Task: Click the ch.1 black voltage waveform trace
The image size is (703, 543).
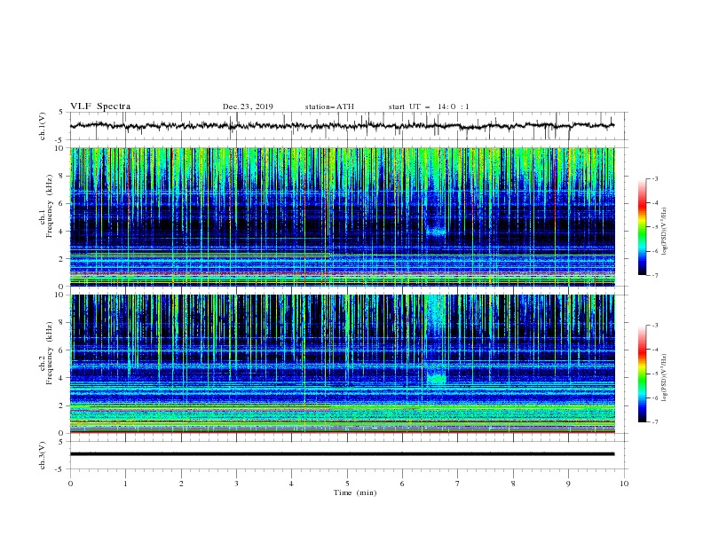Action: tap(342, 126)
